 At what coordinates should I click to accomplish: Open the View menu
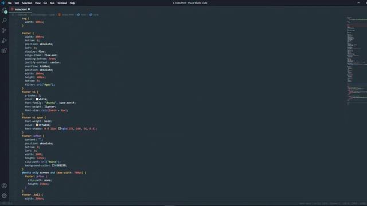38,3
